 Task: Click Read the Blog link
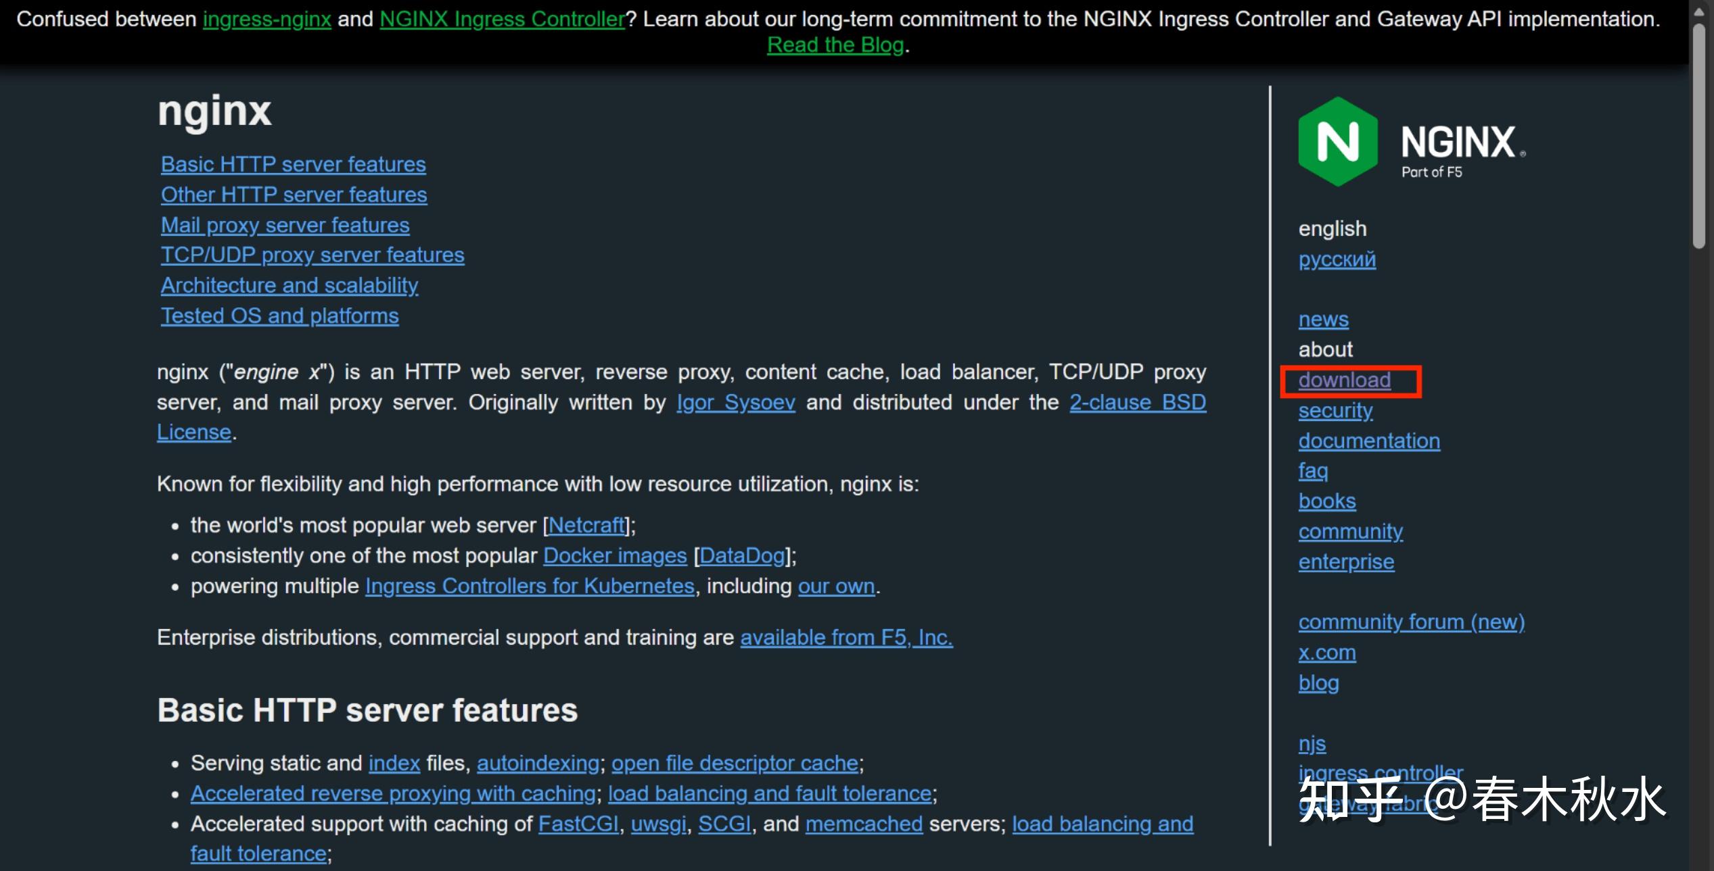point(835,45)
